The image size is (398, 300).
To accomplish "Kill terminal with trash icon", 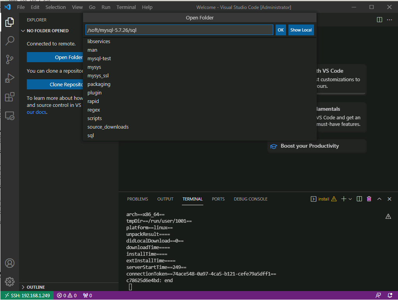I will (x=369, y=199).
